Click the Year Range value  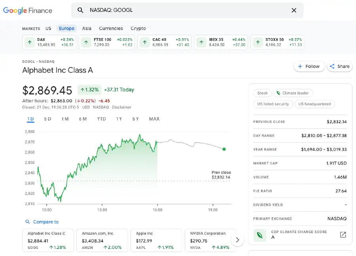[x=324, y=149]
